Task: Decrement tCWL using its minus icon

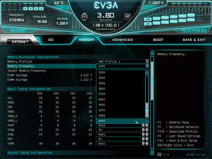Action: click(147, 134)
